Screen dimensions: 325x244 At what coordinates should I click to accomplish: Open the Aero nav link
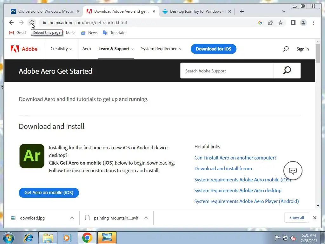coord(86,49)
